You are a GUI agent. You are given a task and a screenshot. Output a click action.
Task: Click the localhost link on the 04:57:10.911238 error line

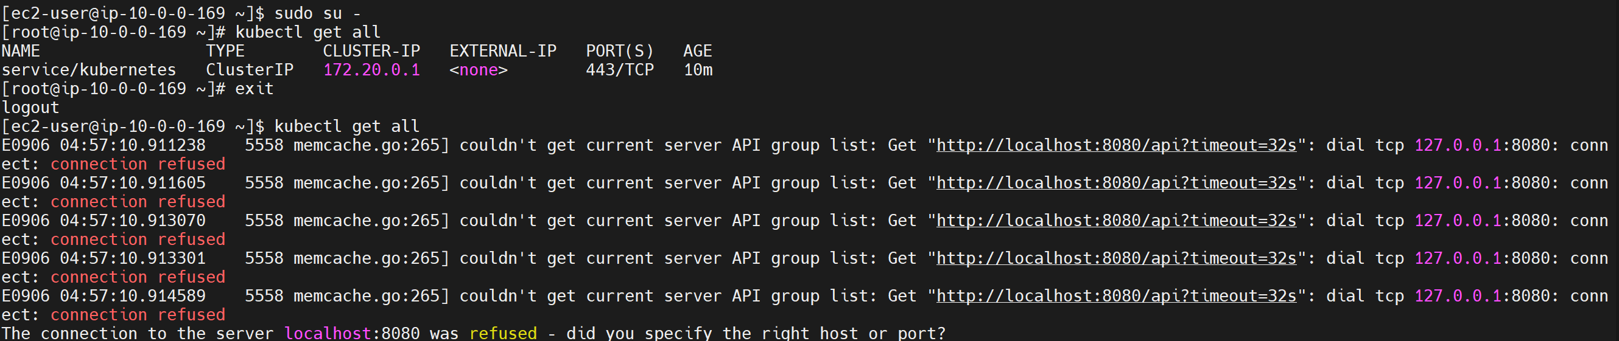(1116, 145)
